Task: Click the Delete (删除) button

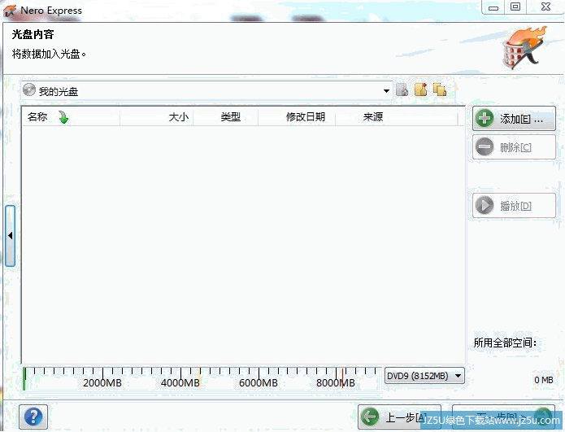Action: (x=514, y=146)
